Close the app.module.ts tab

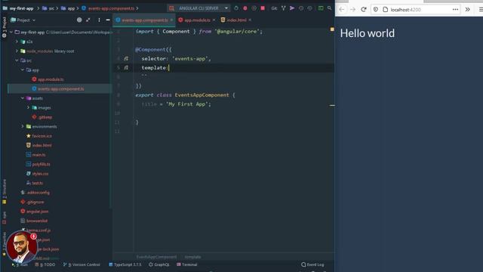tap(214, 20)
